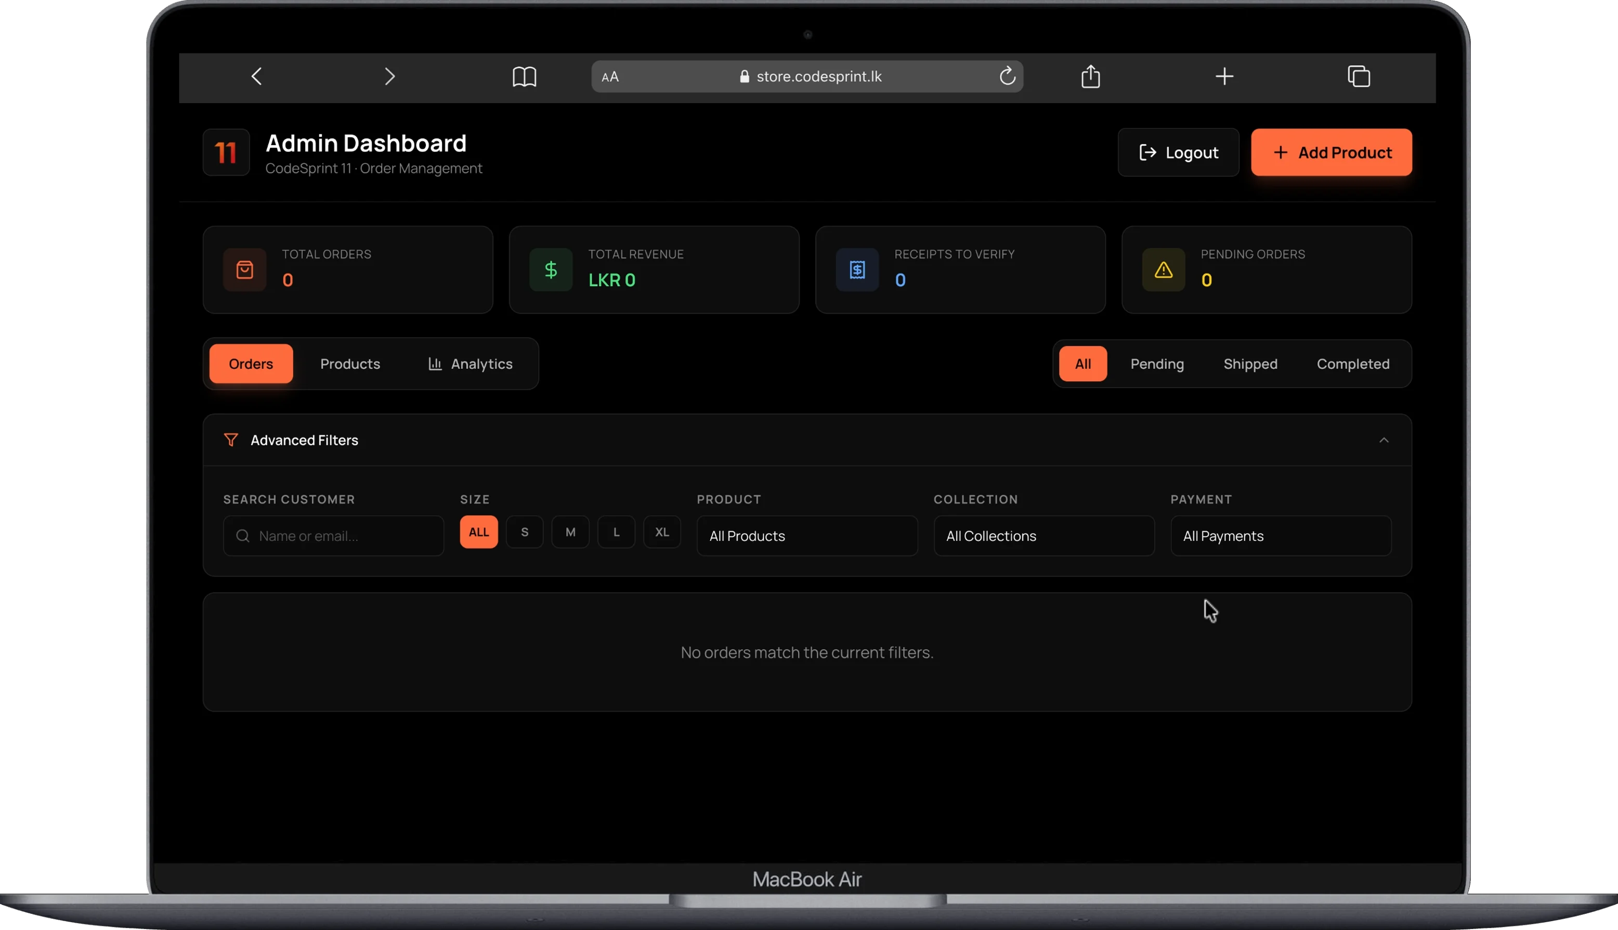Screen dimensions: 1618x930
Task: Switch to the Orders tab
Action: 251,364
